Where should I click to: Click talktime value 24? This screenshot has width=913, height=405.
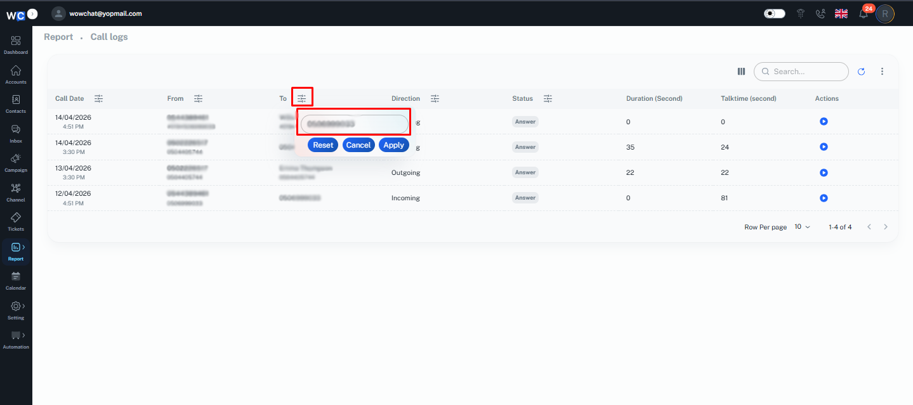[725, 147]
